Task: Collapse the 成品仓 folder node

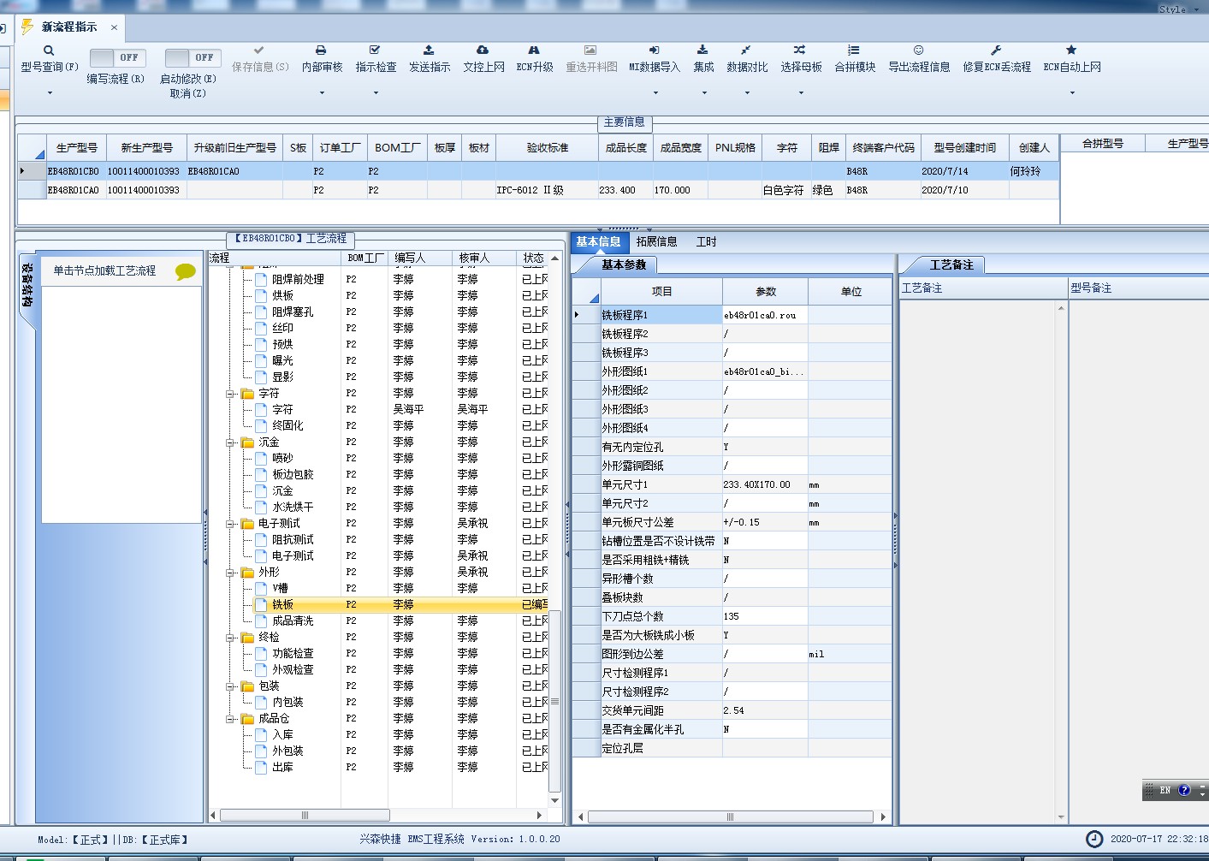Action: pyautogui.click(x=230, y=719)
